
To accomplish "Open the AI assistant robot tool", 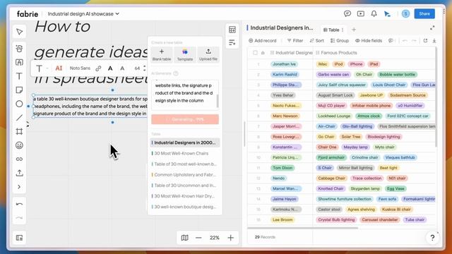I will 19,49.
